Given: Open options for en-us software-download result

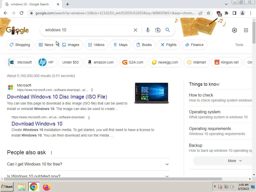Looking at the screenshot, I should [x=89, y=117].
